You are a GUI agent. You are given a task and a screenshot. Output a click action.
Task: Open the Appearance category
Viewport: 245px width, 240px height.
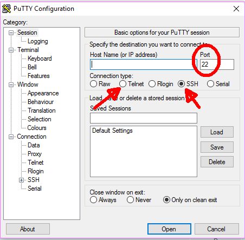(x=43, y=93)
